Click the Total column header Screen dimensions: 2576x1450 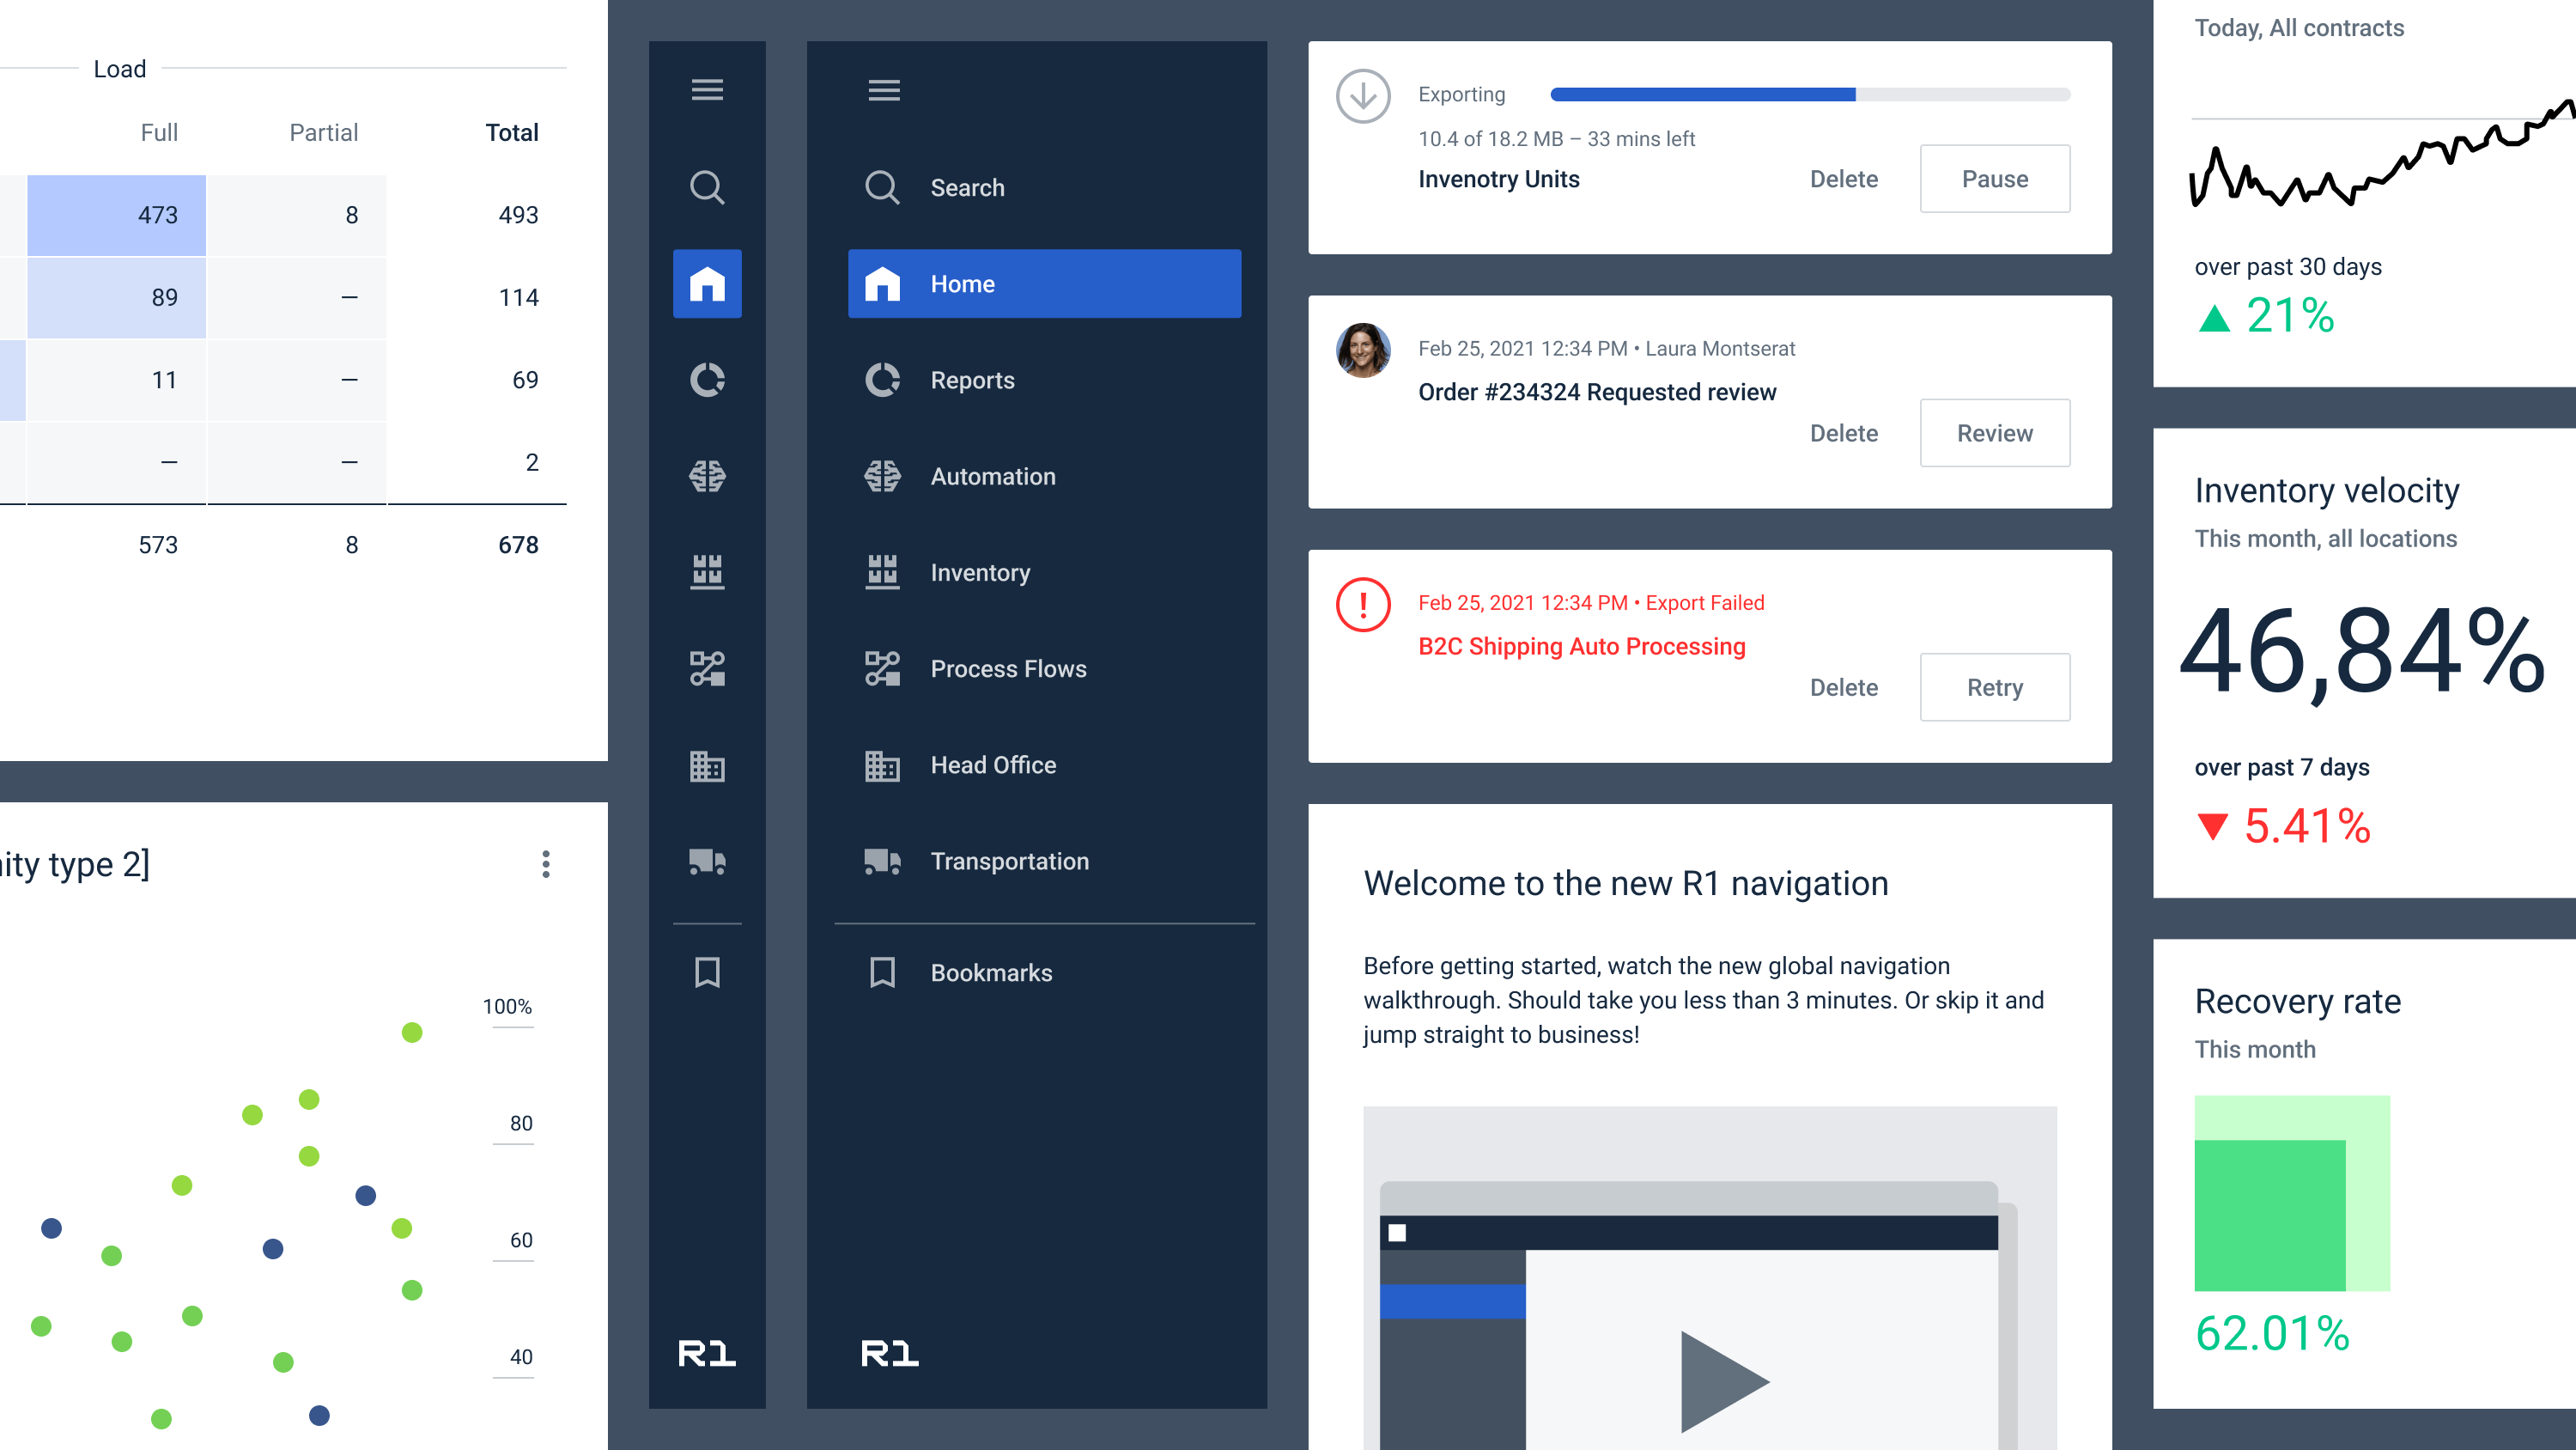pos(512,133)
